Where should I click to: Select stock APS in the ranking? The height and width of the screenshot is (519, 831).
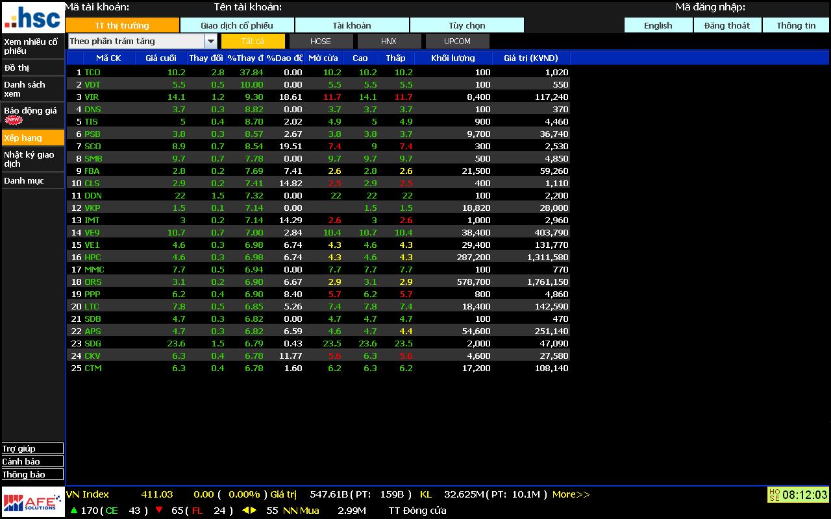click(93, 331)
